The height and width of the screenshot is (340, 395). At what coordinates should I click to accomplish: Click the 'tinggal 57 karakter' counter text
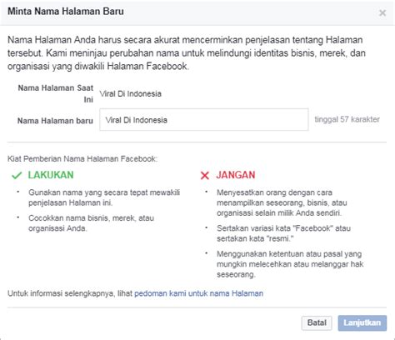tap(347, 119)
